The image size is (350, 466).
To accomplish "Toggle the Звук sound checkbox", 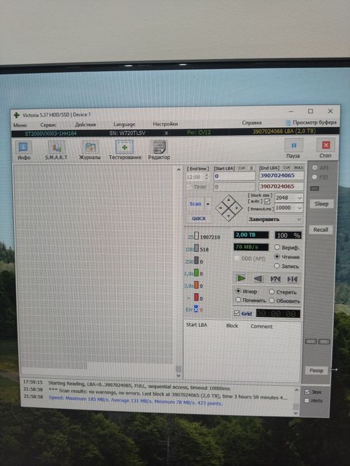I will 307,391.
